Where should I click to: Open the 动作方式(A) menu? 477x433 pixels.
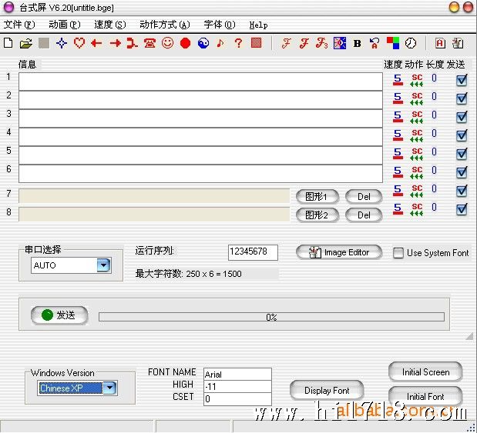click(164, 25)
